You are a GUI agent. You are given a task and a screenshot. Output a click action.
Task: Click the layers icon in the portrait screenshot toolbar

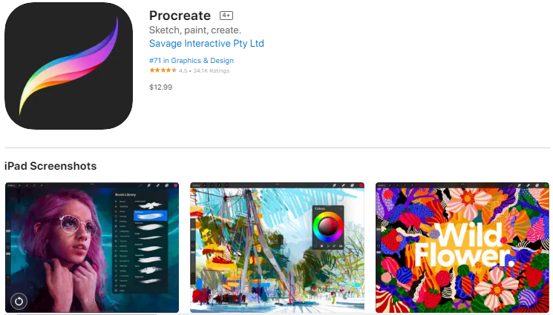pyautogui.click(x=167, y=185)
